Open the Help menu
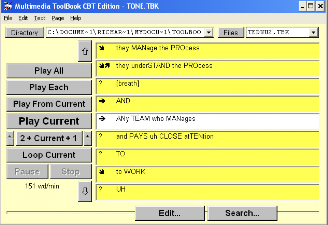Screen dimensions: 328x226 coord(76,18)
